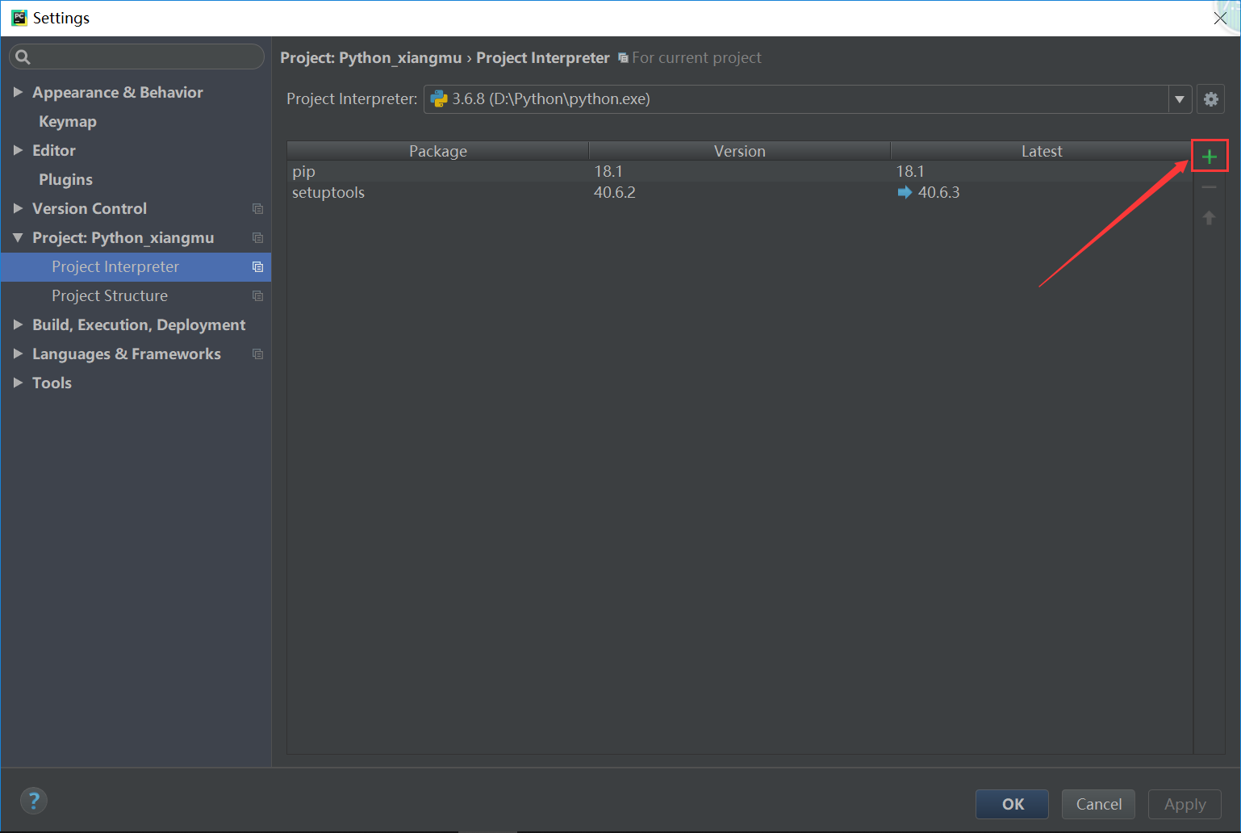Collapse the Project: Python_xiangmu section
The width and height of the screenshot is (1241, 833).
click(19, 237)
